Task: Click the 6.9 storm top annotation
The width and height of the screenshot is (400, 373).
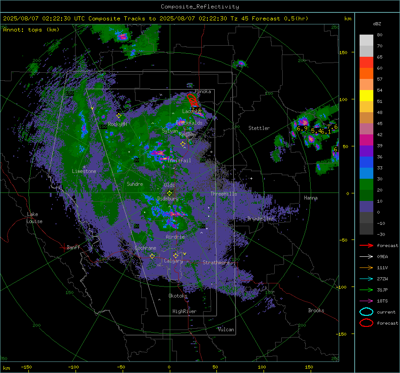Action: 302,129
